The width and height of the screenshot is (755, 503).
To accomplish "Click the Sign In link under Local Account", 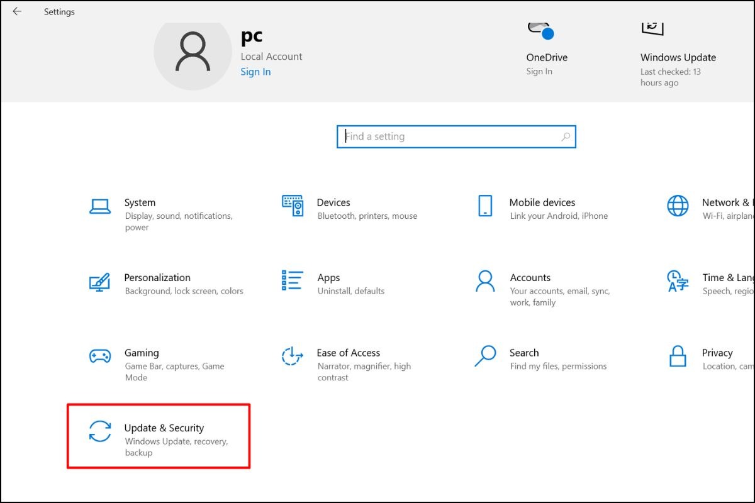I will pyautogui.click(x=255, y=72).
